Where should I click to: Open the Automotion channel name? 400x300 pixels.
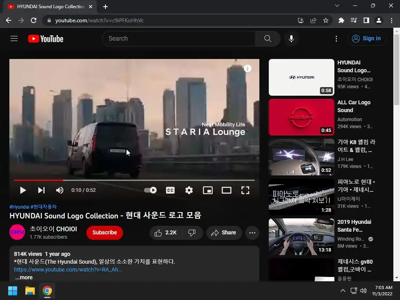pos(350,120)
